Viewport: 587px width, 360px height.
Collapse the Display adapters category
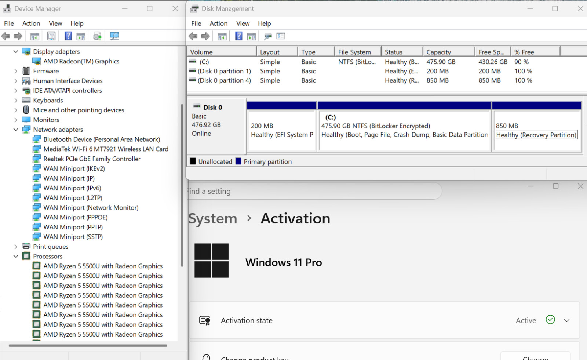[x=16, y=52]
